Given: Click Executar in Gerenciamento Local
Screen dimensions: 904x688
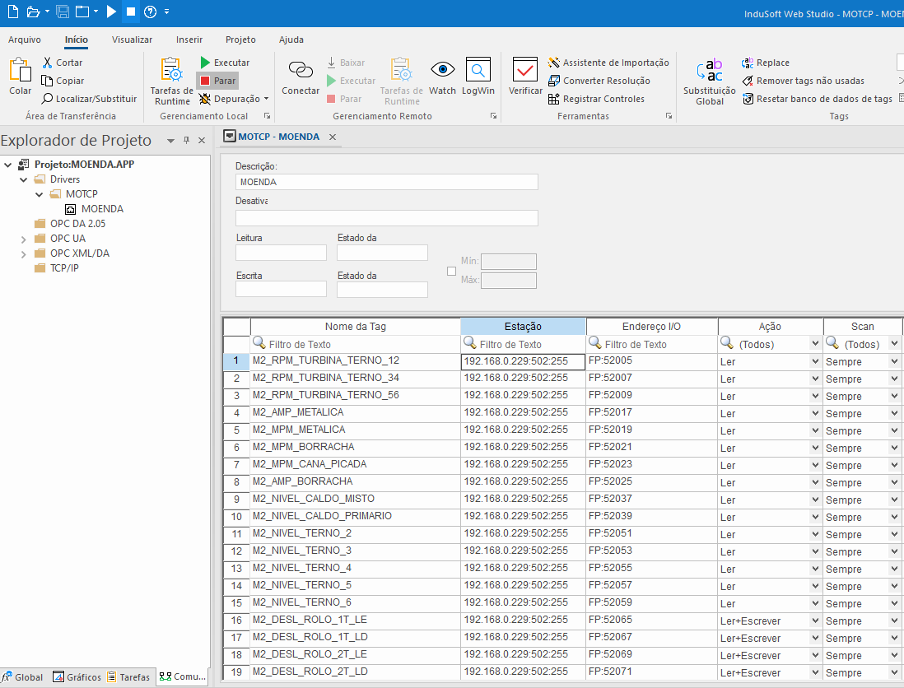Looking at the screenshot, I should [225, 63].
